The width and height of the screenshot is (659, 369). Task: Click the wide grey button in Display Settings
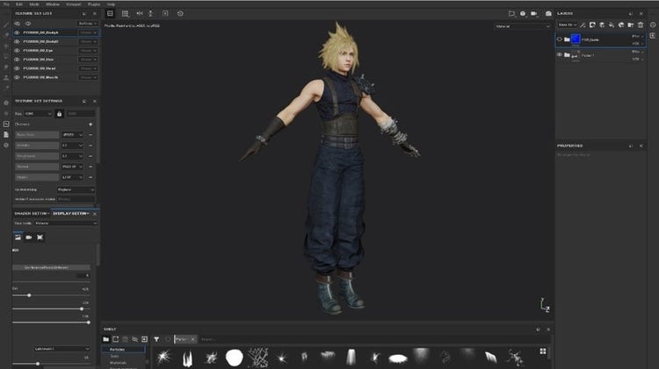(x=51, y=267)
